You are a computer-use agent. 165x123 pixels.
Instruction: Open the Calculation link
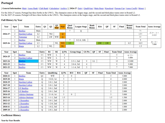(54, 9)
